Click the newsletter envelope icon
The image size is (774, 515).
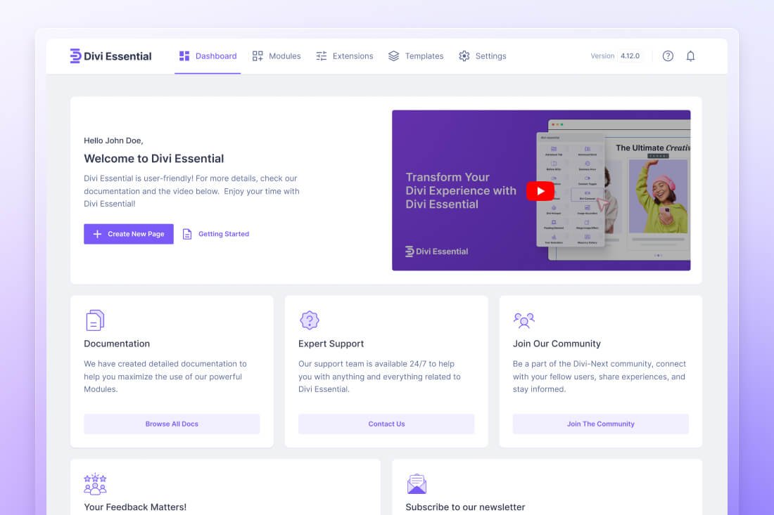[417, 483]
